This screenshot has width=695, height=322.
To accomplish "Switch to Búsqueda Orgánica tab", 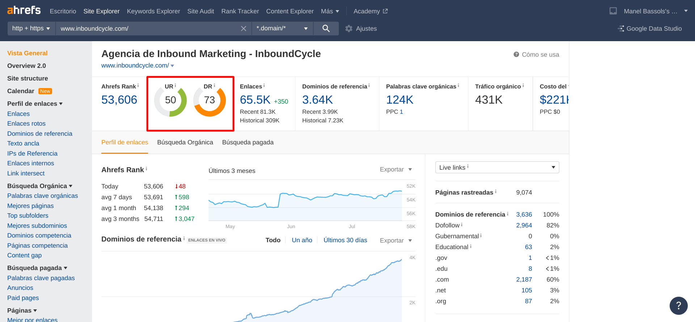I will point(185,142).
